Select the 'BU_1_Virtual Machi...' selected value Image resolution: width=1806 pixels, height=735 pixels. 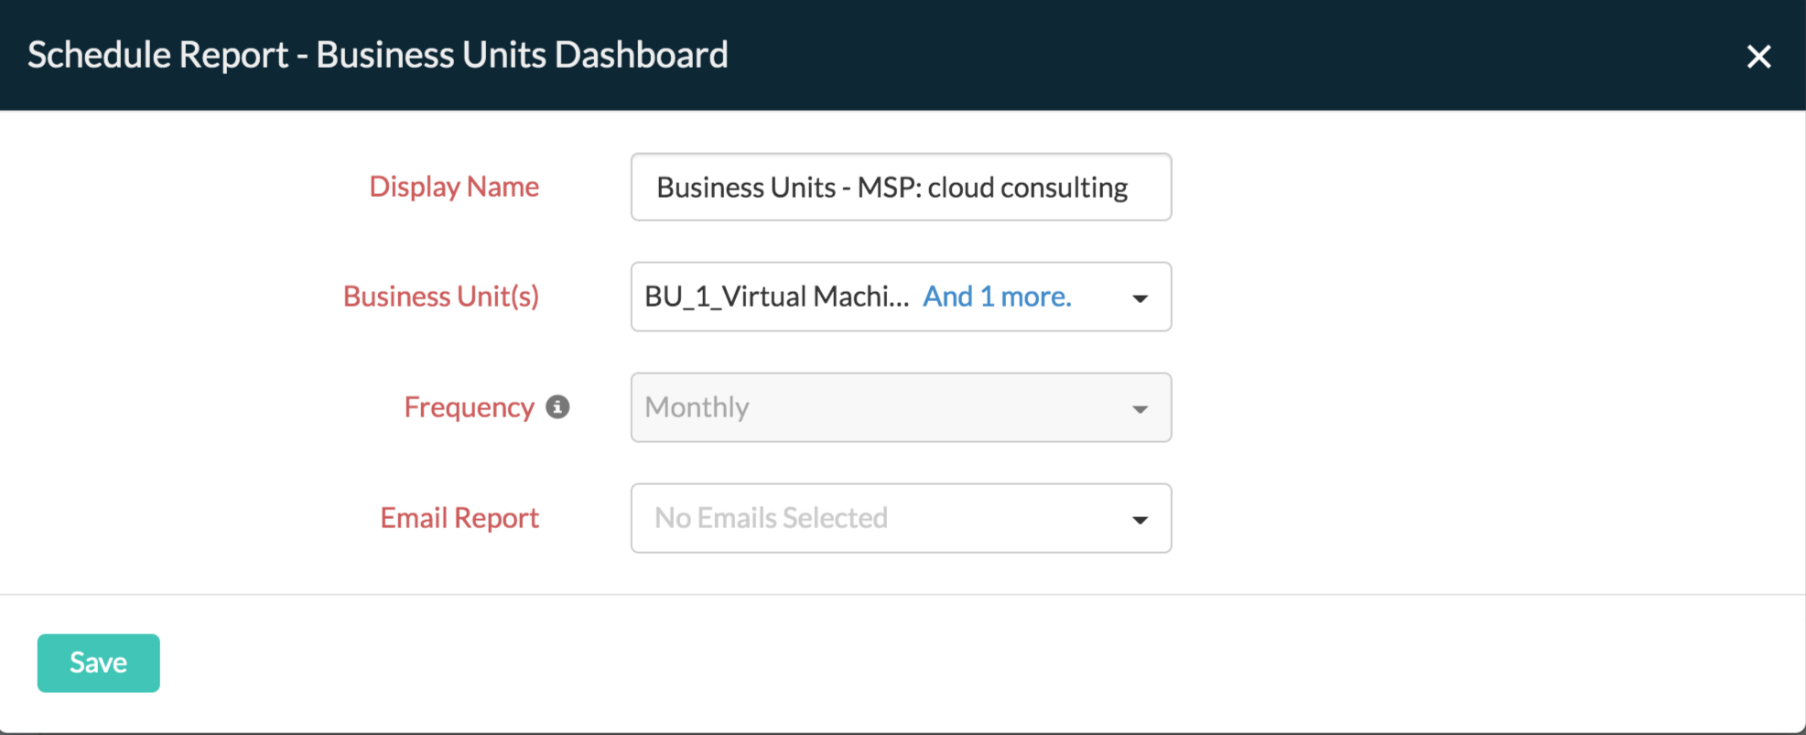(776, 297)
